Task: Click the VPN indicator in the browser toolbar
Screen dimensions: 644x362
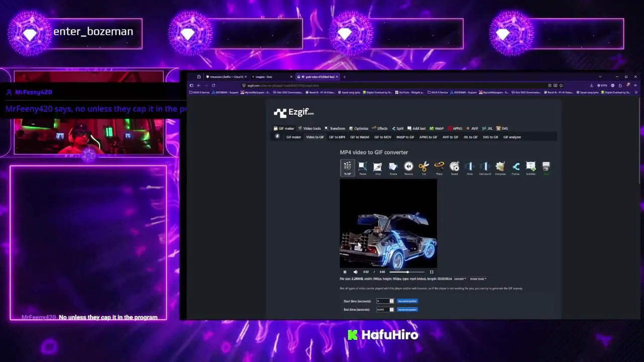Action: [x=603, y=85]
